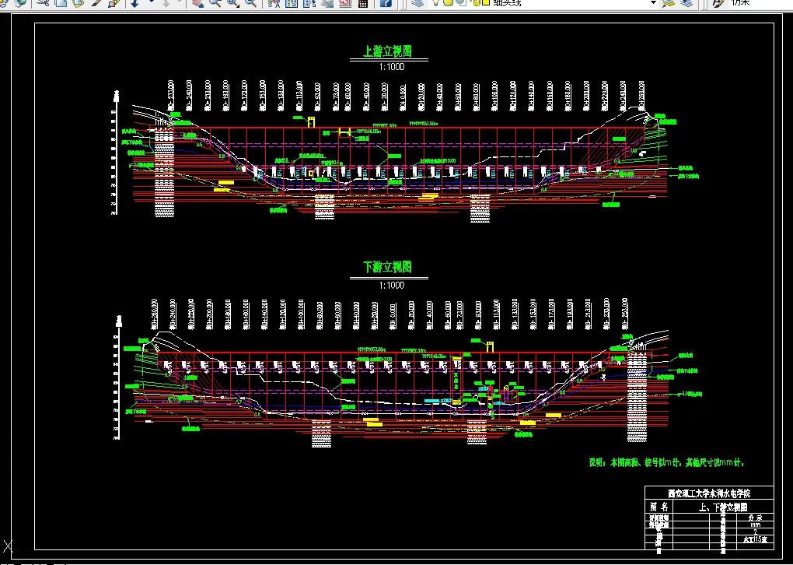Toggle the layer on/off light bulb
Image resolution: width=793 pixels, height=565 pixels.
coord(435,3)
